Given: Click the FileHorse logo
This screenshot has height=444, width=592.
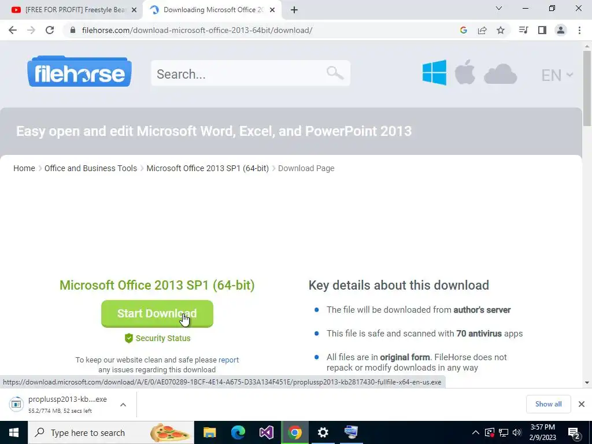Looking at the screenshot, I should pos(79,71).
